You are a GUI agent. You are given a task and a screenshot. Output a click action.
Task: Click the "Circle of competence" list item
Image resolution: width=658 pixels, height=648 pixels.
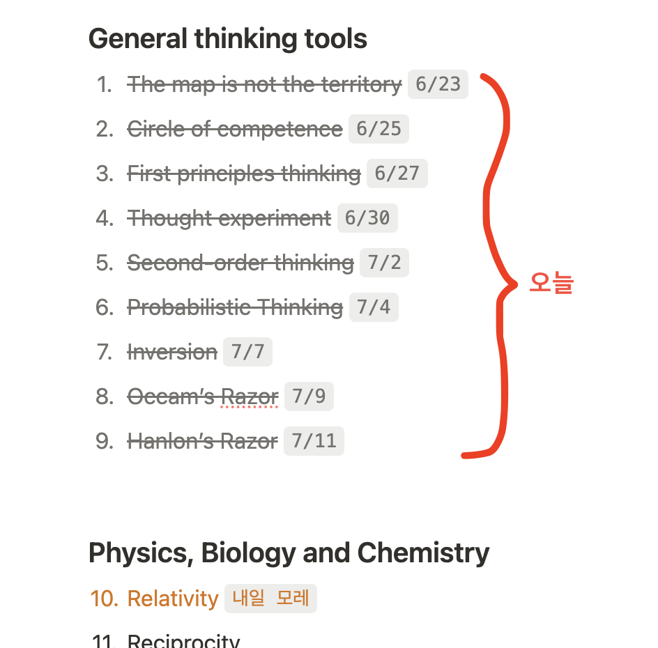point(235,130)
